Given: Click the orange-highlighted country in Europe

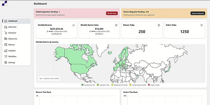Looking at the screenshot, I should click(124, 64).
